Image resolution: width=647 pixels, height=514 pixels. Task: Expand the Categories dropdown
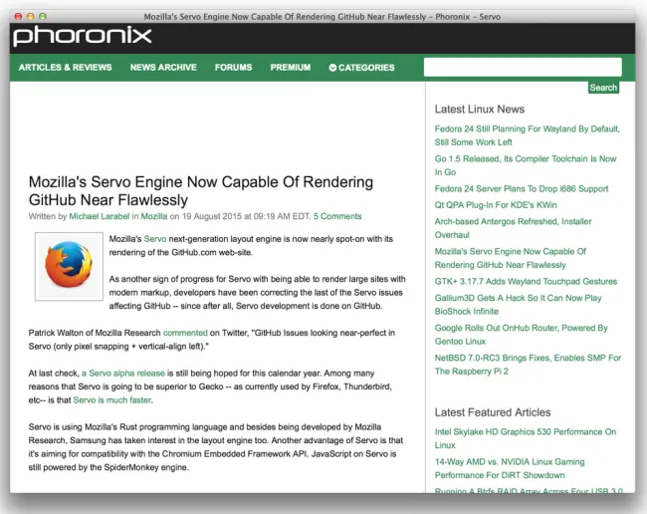click(362, 68)
